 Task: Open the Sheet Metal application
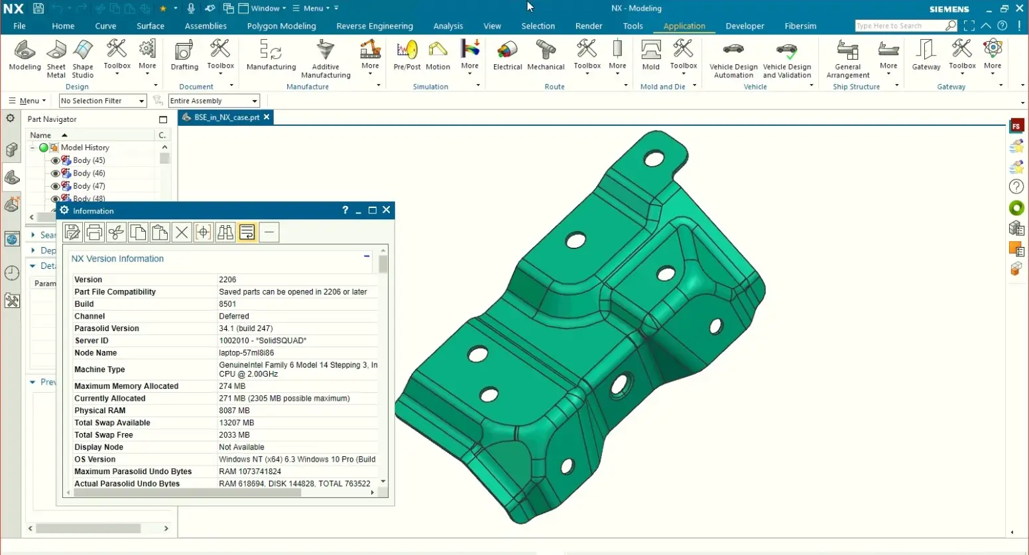[56, 59]
